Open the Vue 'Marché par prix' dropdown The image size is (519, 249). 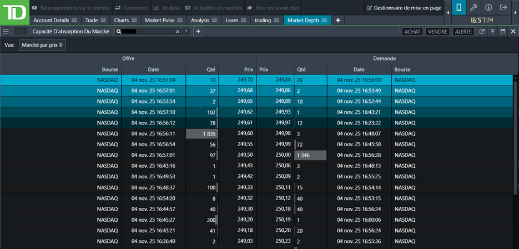(42, 44)
